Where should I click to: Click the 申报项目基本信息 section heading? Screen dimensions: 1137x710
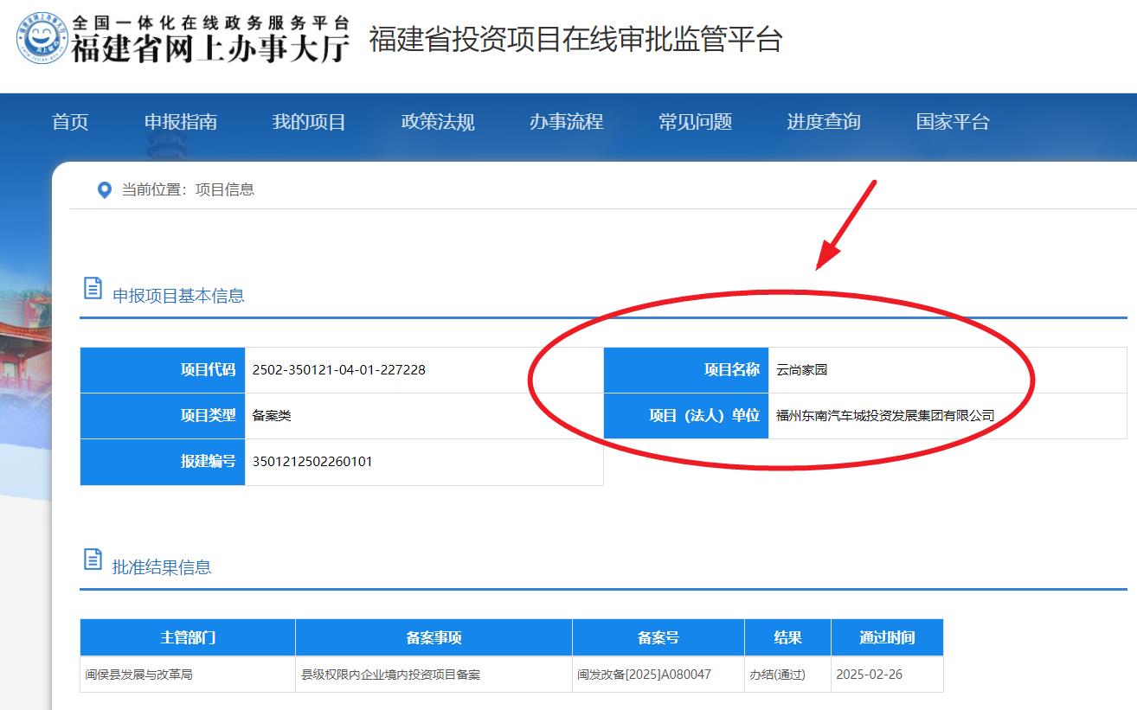(x=178, y=296)
